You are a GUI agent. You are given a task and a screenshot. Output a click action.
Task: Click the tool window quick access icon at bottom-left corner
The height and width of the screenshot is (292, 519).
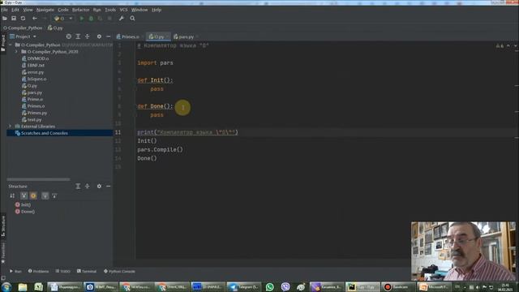click(x=3, y=278)
